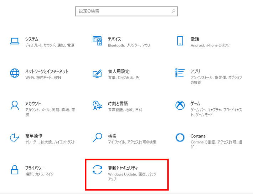Click the Phone icon
253x194 pixels.
[180, 41]
